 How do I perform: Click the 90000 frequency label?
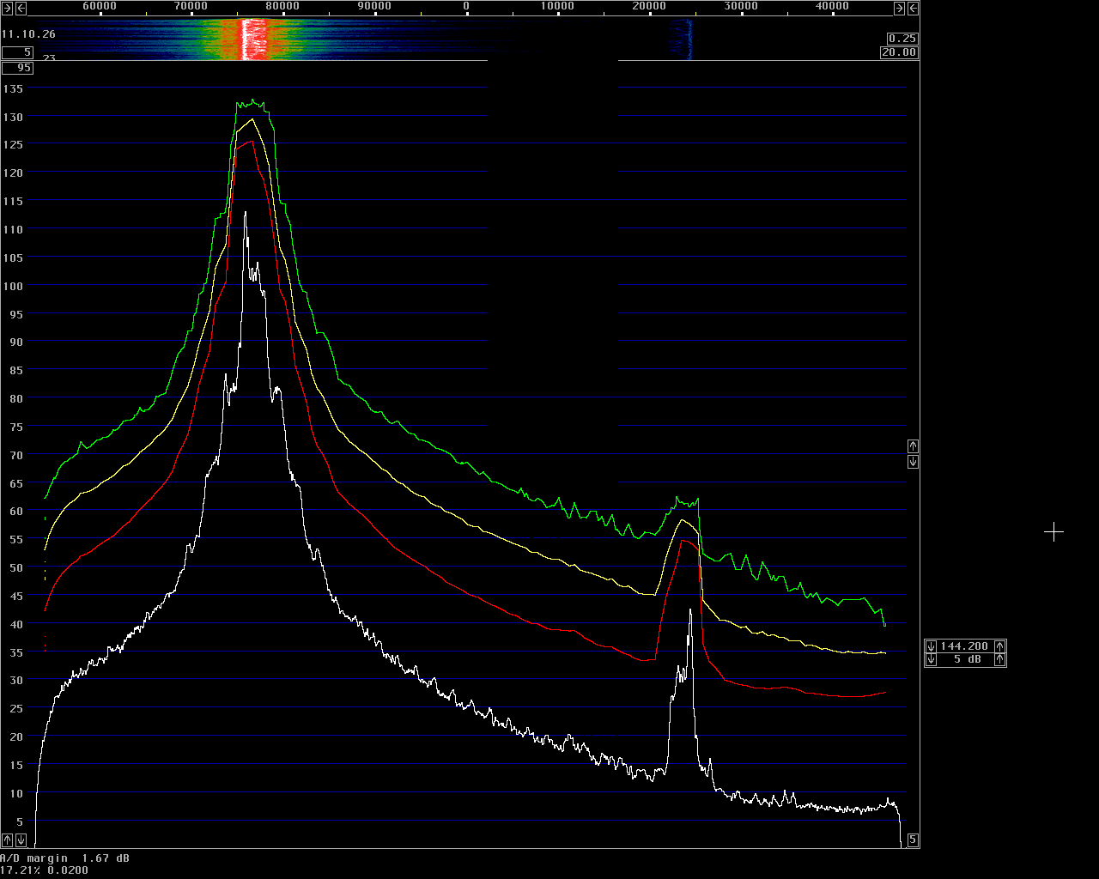coord(374,6)
